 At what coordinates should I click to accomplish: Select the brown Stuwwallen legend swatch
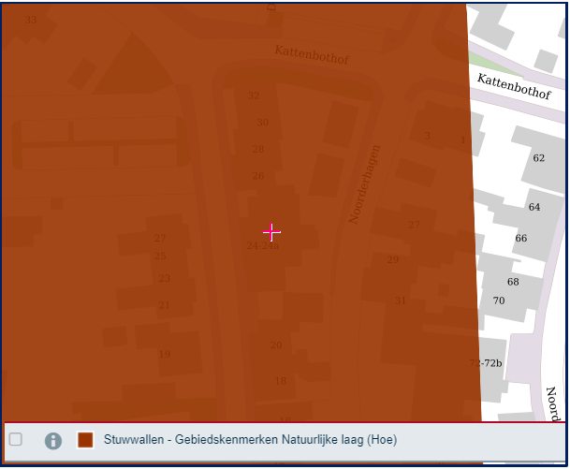pos(85,440)
